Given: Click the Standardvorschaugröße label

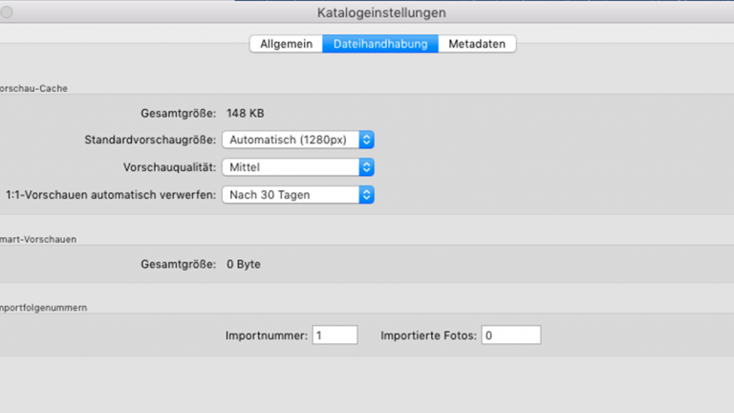Looking at the screenshot, I should click(151, 140).
